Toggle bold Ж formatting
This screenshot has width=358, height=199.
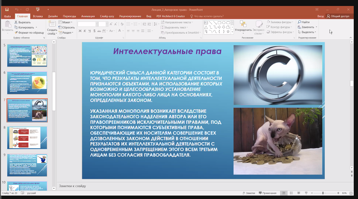pyautogui.click(x=80, y=31)
